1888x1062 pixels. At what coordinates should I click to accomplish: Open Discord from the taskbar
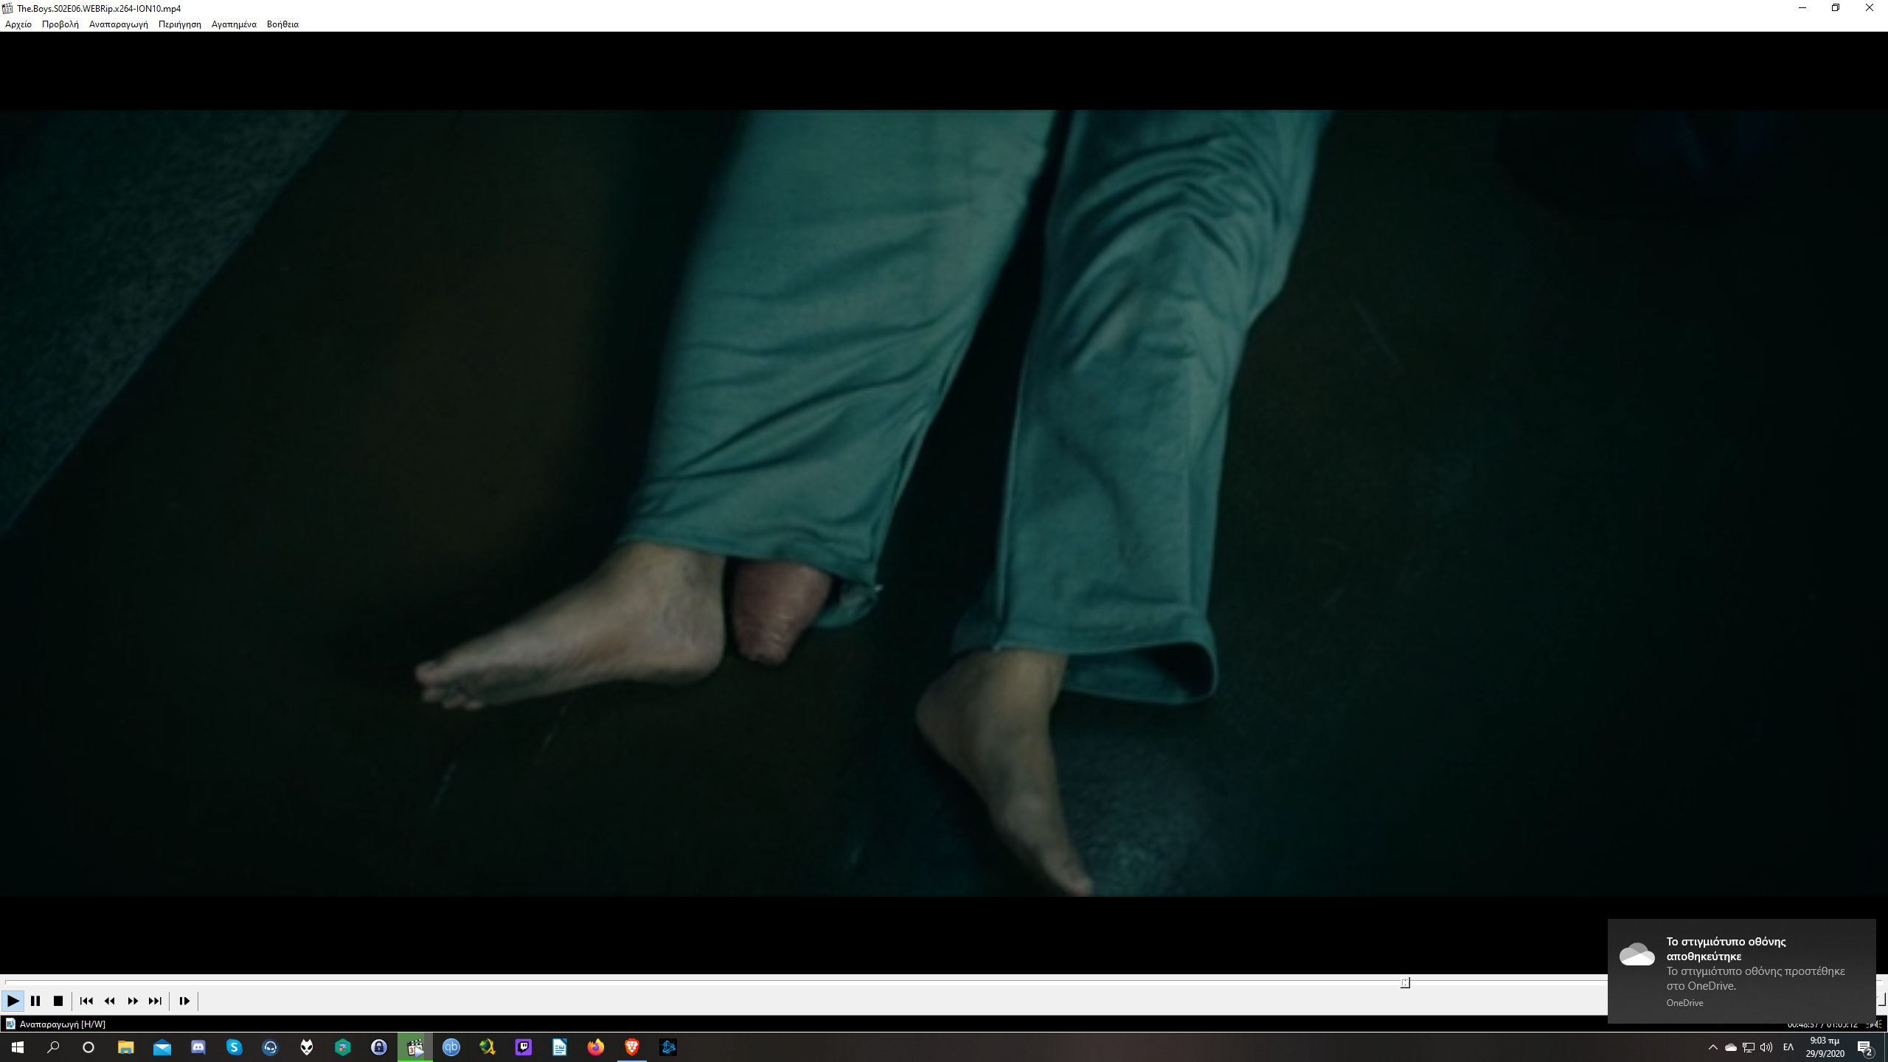[x=198, y=1047]
